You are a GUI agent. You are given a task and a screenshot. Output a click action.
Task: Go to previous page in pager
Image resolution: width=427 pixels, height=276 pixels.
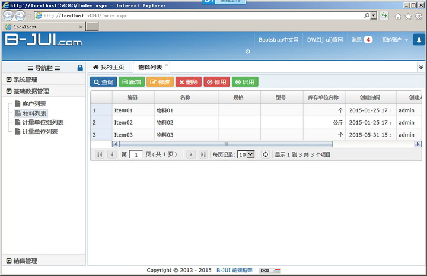(x=111, y=154)
